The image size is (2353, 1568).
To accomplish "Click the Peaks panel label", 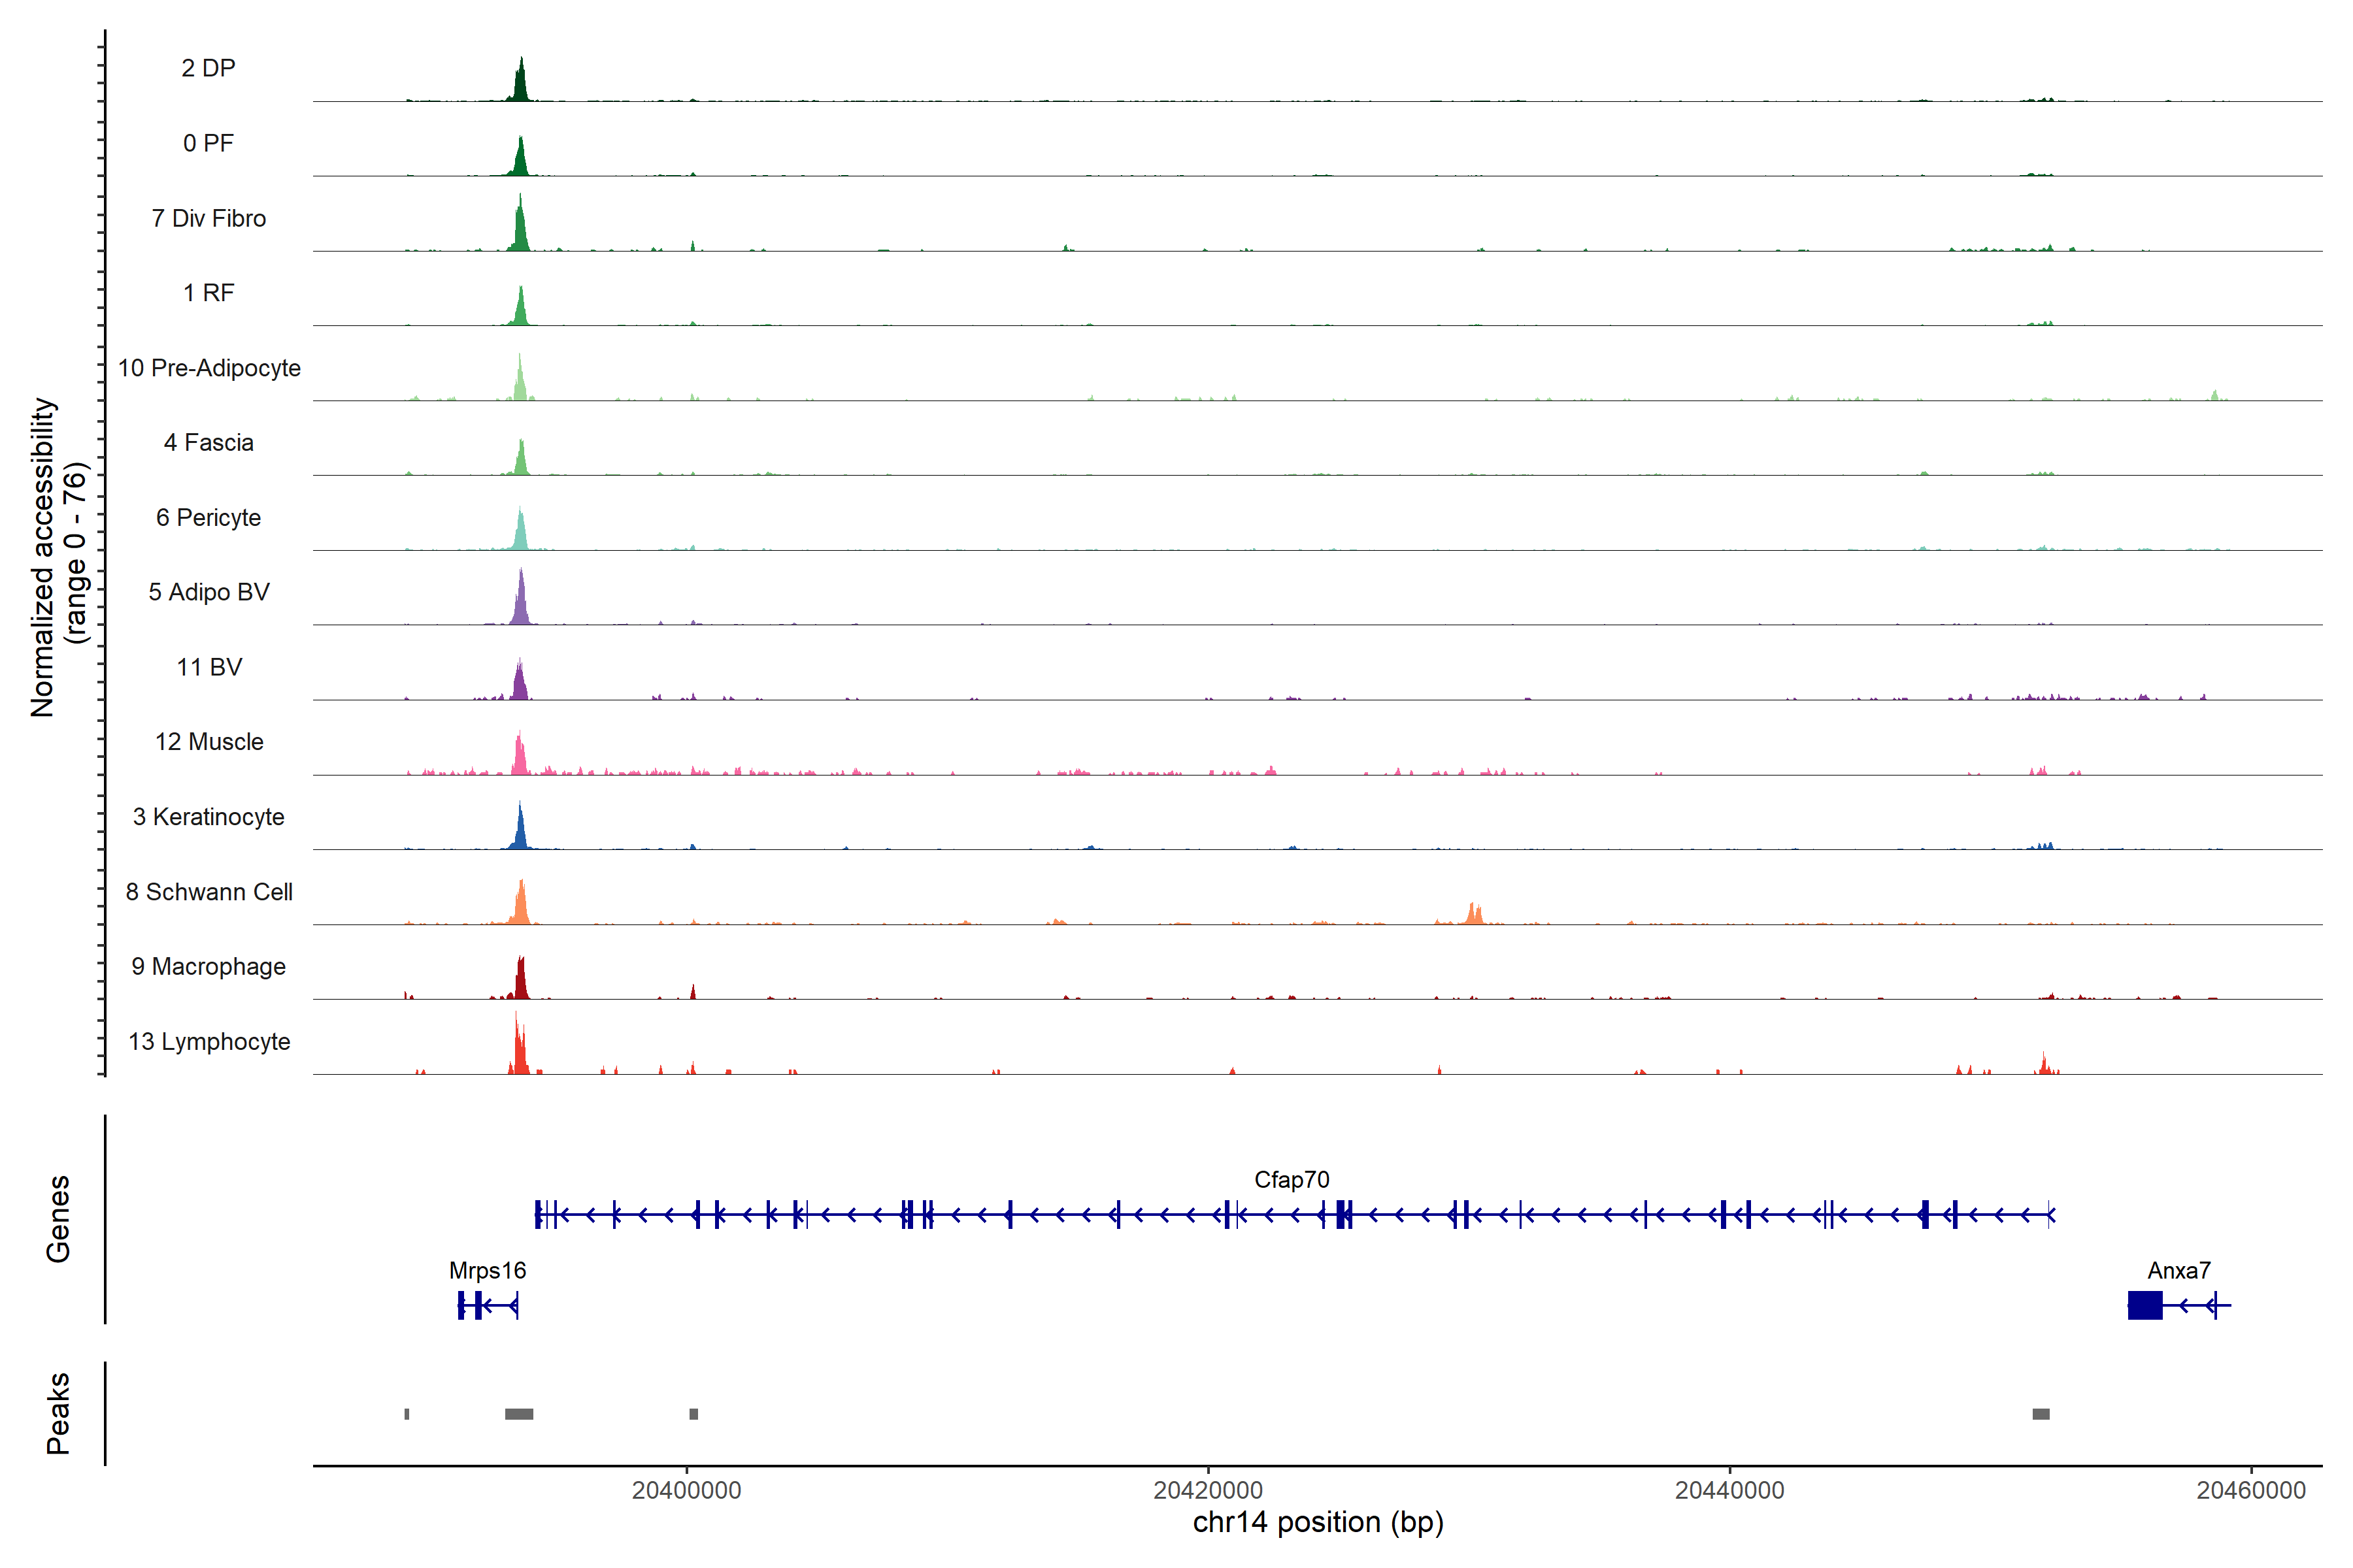I will (x=58, y=1413).
